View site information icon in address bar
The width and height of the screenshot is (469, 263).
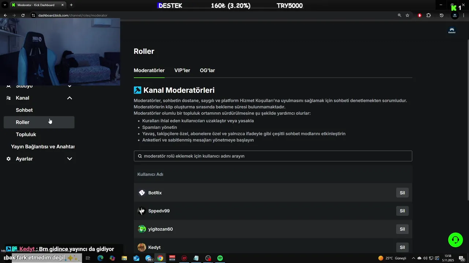tap(33, 15)
